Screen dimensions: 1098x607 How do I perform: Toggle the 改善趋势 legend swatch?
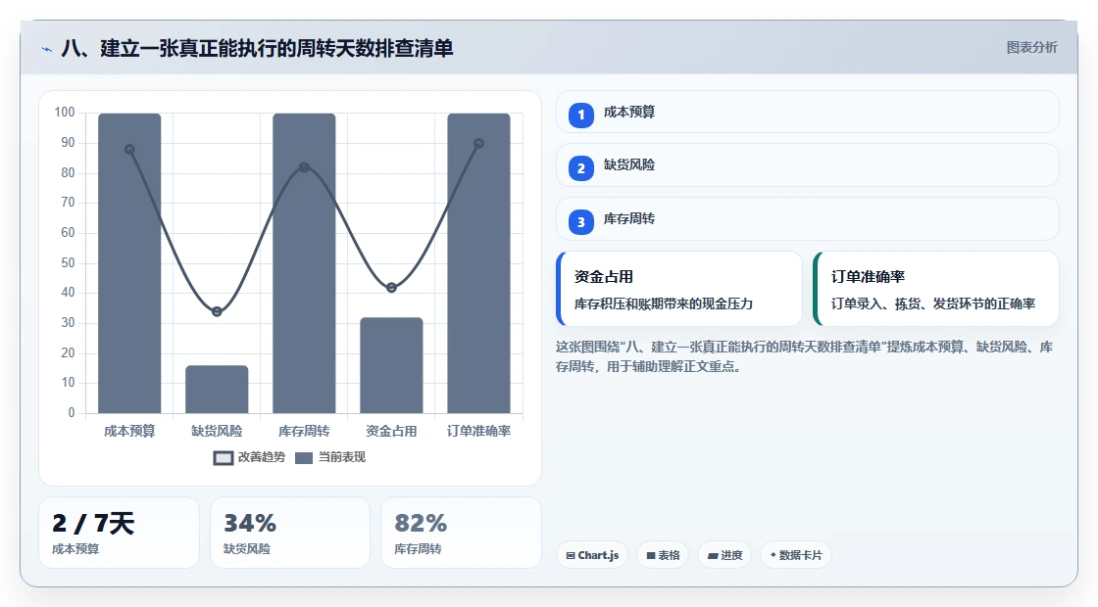224,458
